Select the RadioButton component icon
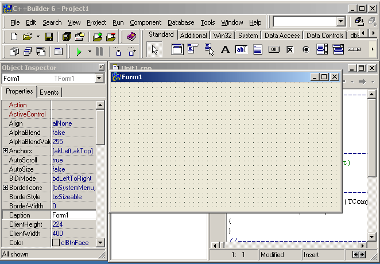This screenshot has width=380, height=264. click(x=306, y=49)
